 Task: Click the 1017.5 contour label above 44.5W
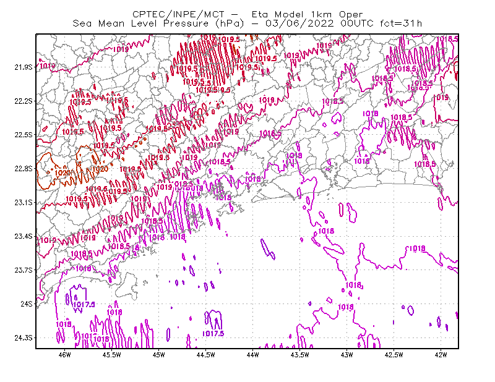[213, 333]
